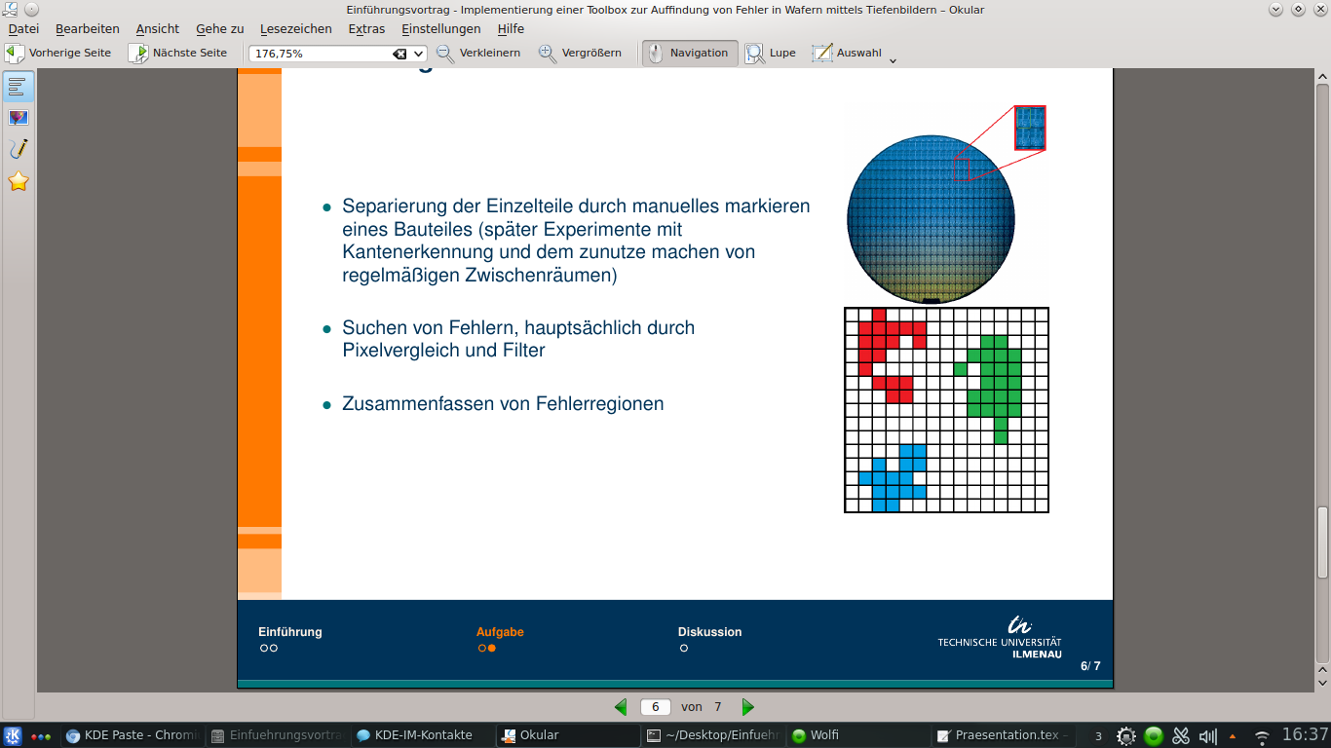Switch to Wolfi chat taskbar window
The image size is (1331, 748).
pos(857,735)
